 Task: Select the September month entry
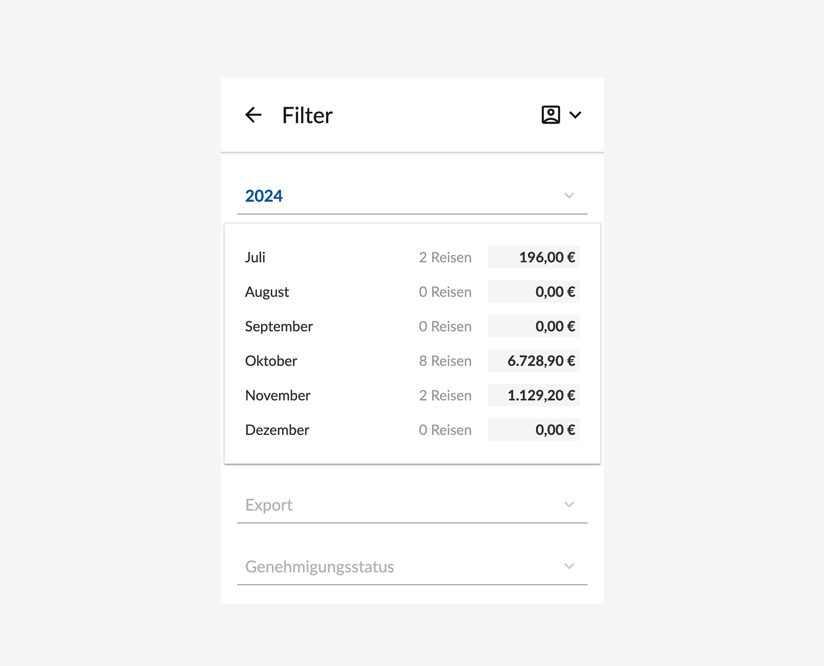[x=278, y=326]
